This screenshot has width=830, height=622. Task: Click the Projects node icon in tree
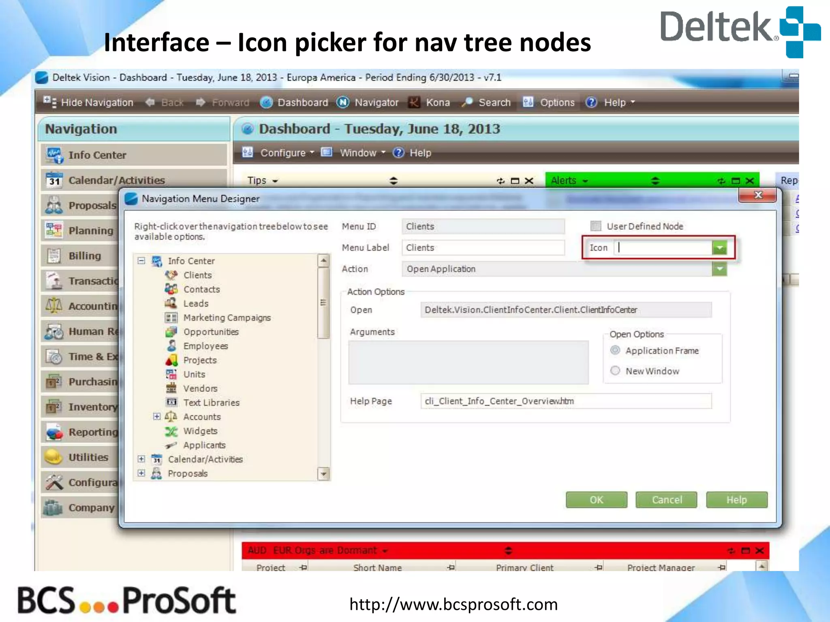coord(171,360)
